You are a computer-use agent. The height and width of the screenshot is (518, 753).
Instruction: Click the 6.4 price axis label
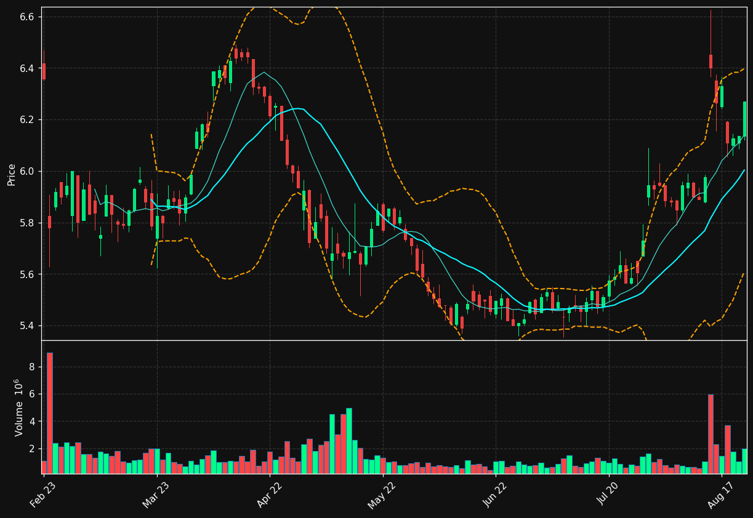28,68
